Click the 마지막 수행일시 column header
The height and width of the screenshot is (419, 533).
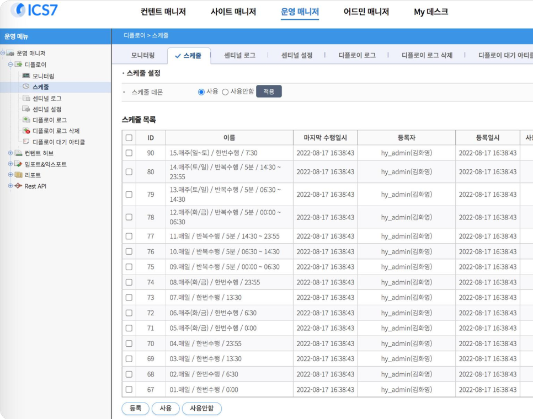tap(325, 138)
